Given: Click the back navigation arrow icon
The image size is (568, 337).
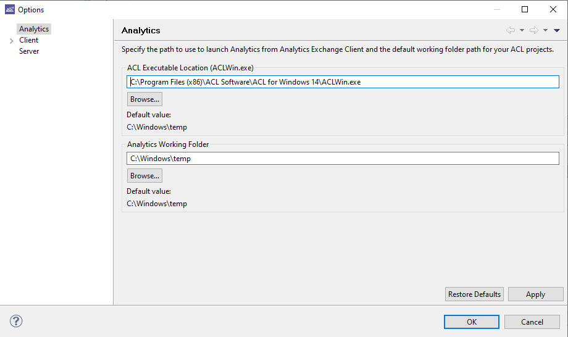Looking at the screenshot, I should pyautogui.click(x=511, y=30).
